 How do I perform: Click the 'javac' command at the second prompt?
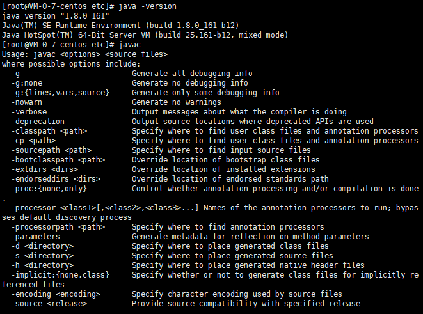coord(129,45)
